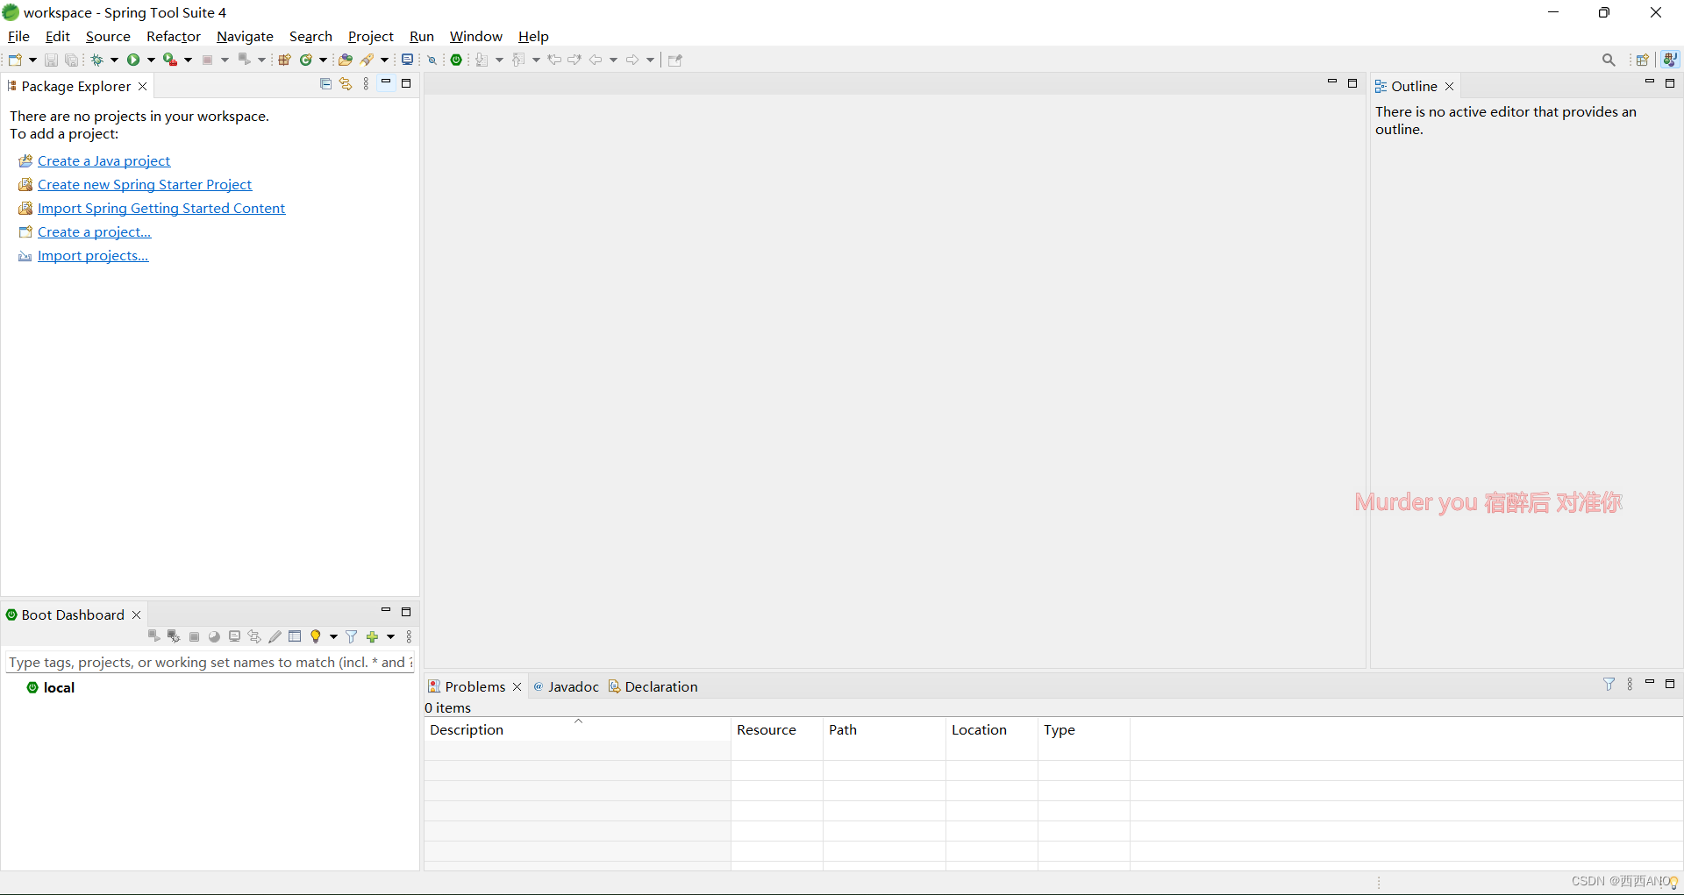Toggle the filter in Boot Dashboard

tap(352, 636)
